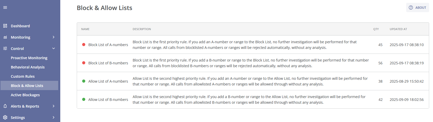
Task: Expand the Monitoring menu chevron
Action: click(54, 37)
